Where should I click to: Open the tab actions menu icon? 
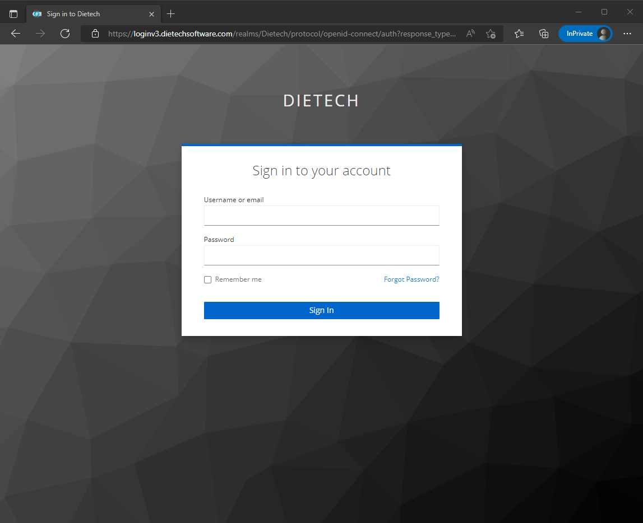[x=13, y=14]
